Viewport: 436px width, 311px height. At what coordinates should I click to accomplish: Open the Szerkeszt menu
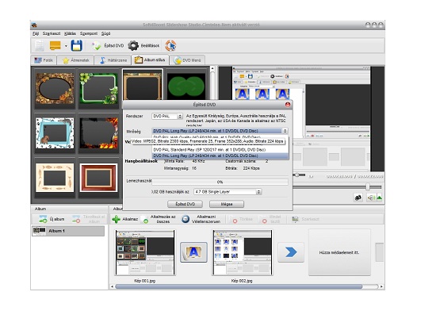coord(52,33)
